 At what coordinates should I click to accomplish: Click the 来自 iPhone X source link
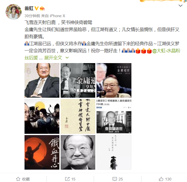[53, 16]
